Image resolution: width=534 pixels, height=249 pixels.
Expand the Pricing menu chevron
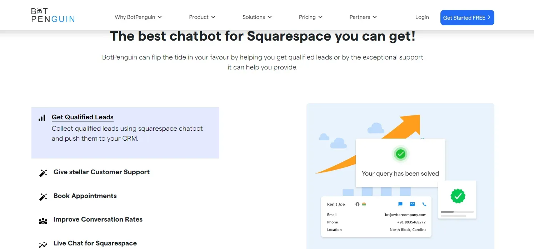pyautogui.click(x=320, y=17)
